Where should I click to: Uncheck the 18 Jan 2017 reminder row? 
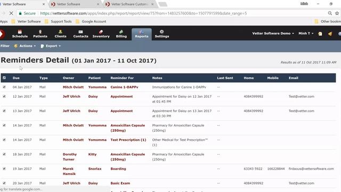[x=4, y=154]
